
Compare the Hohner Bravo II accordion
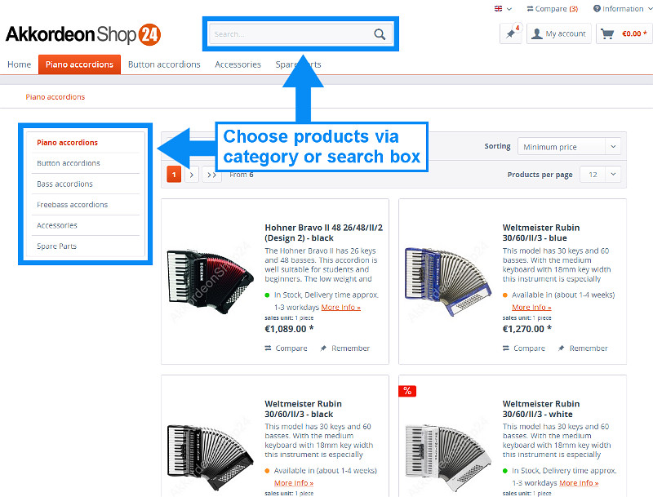coord(287,348)
